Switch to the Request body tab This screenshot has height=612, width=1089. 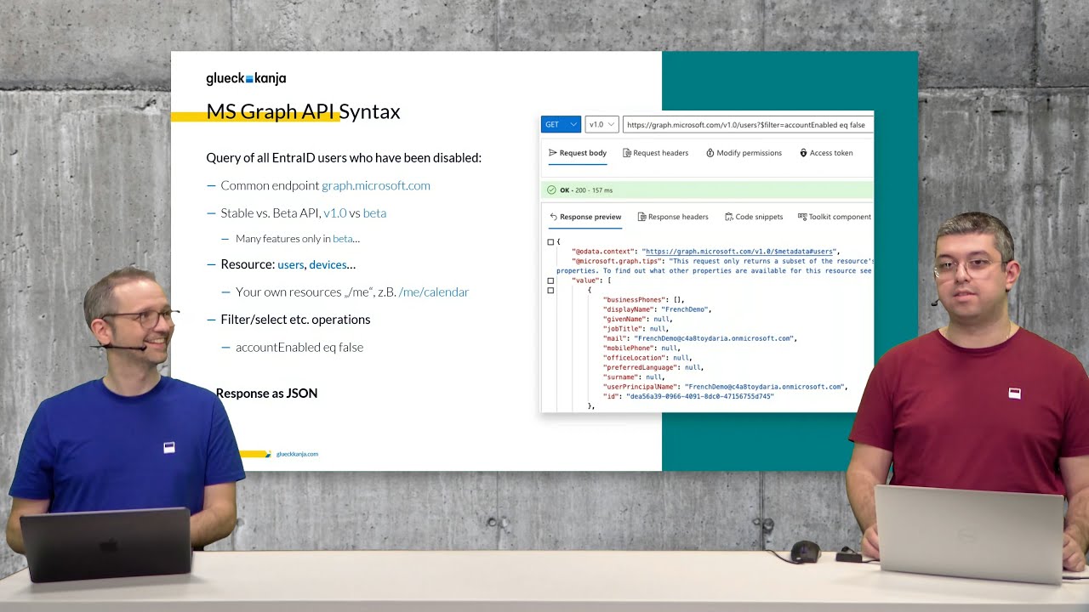(x=578, y=153)
